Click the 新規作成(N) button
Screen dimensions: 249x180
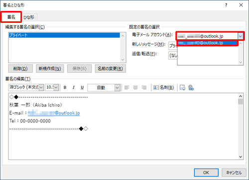50,69
